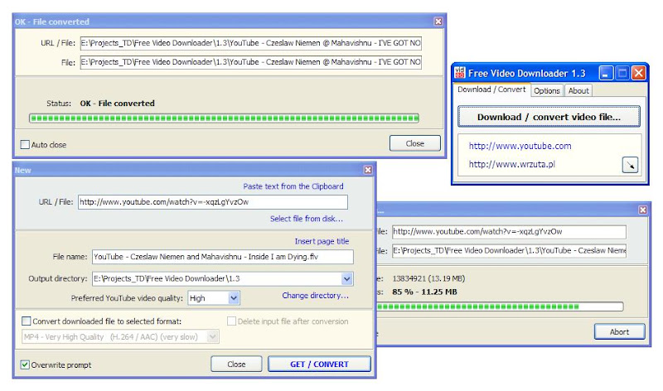The width and height of the screenshot is (663, 391).
Task: Toggle Delete input file after conversion checkbox
Action: (232, 321)
